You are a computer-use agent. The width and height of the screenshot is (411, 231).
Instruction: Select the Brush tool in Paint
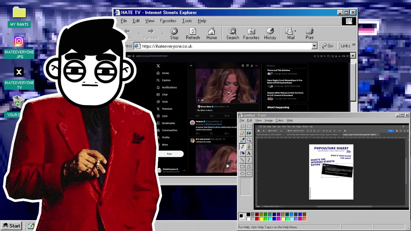point(249,147)
